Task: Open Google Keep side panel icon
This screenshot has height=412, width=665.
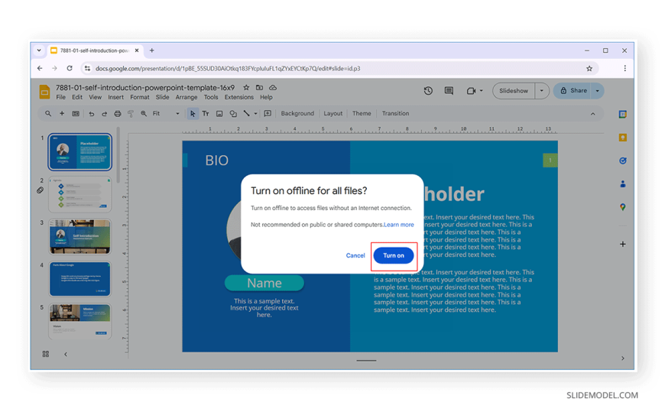Action: (623, 138)
